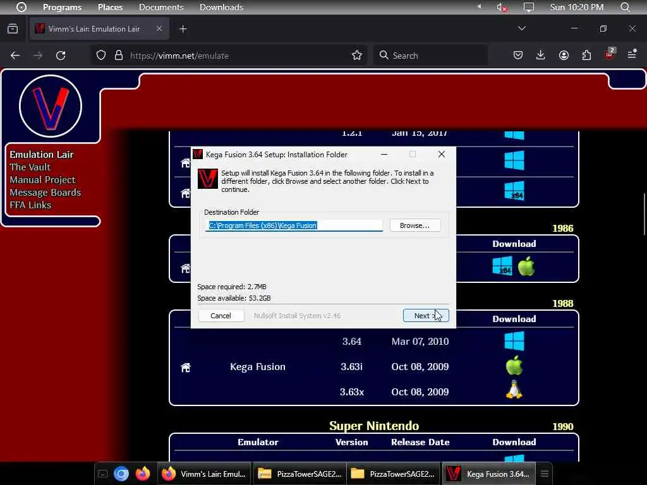The height and width of the screenshot is (485, 647).
Task: Toggle the muted volume icon
Action: coord(502,7)
